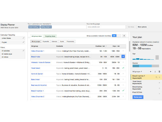Select the Keywords filter option
Viewport: 162px width, 122px height.
(46, 41)
